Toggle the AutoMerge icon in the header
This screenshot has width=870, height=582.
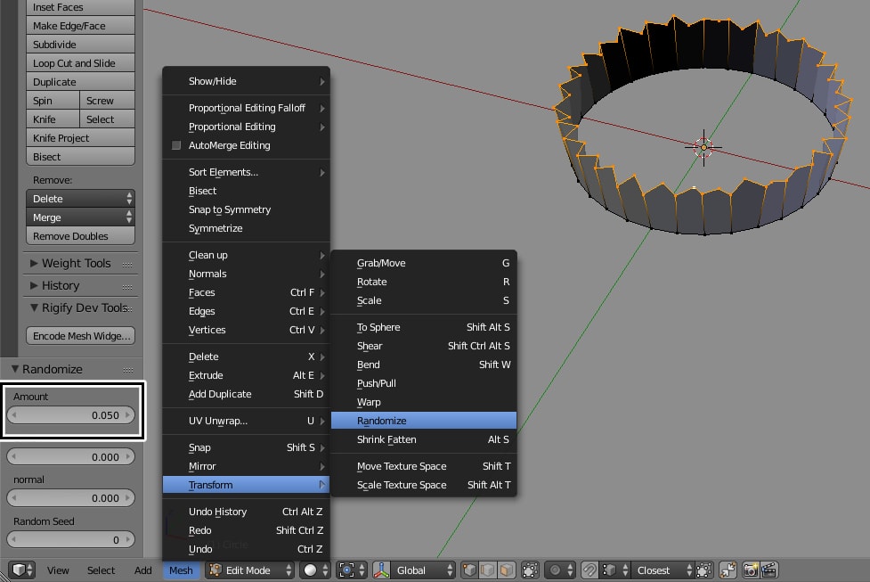[x=728, y=570]
